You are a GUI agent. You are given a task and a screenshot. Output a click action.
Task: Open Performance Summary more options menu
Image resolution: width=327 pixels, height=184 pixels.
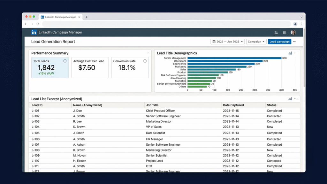click(147, 53)
